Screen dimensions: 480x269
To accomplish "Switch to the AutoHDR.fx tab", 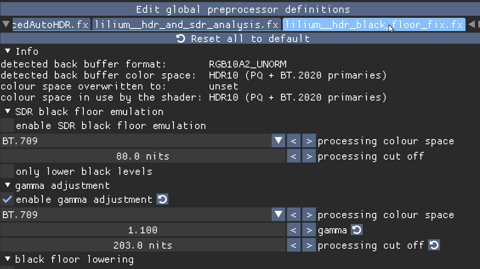I will 51,25.
